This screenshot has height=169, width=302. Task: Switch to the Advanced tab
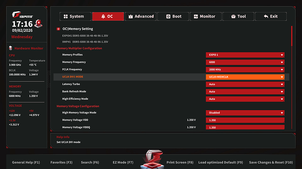[140, 17]
